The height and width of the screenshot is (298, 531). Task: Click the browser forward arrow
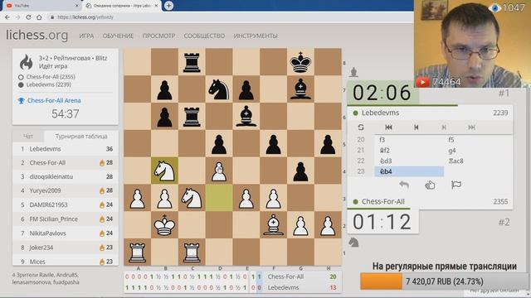coord(17,17)
